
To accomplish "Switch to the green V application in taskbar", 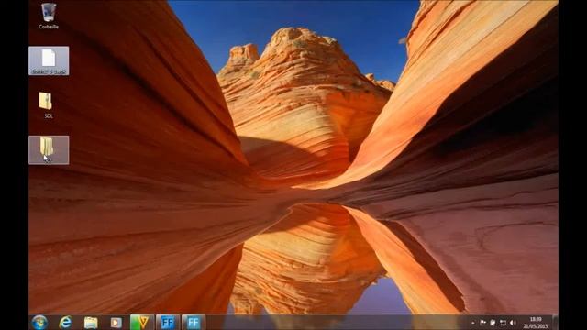I will click(142, 322).
